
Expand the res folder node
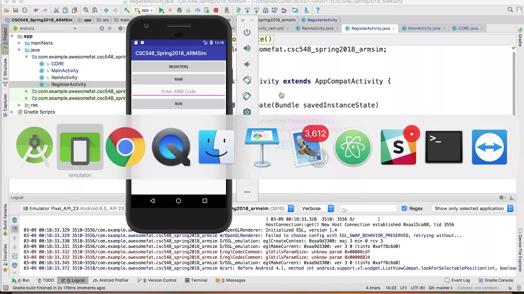(x=19, y=105)
